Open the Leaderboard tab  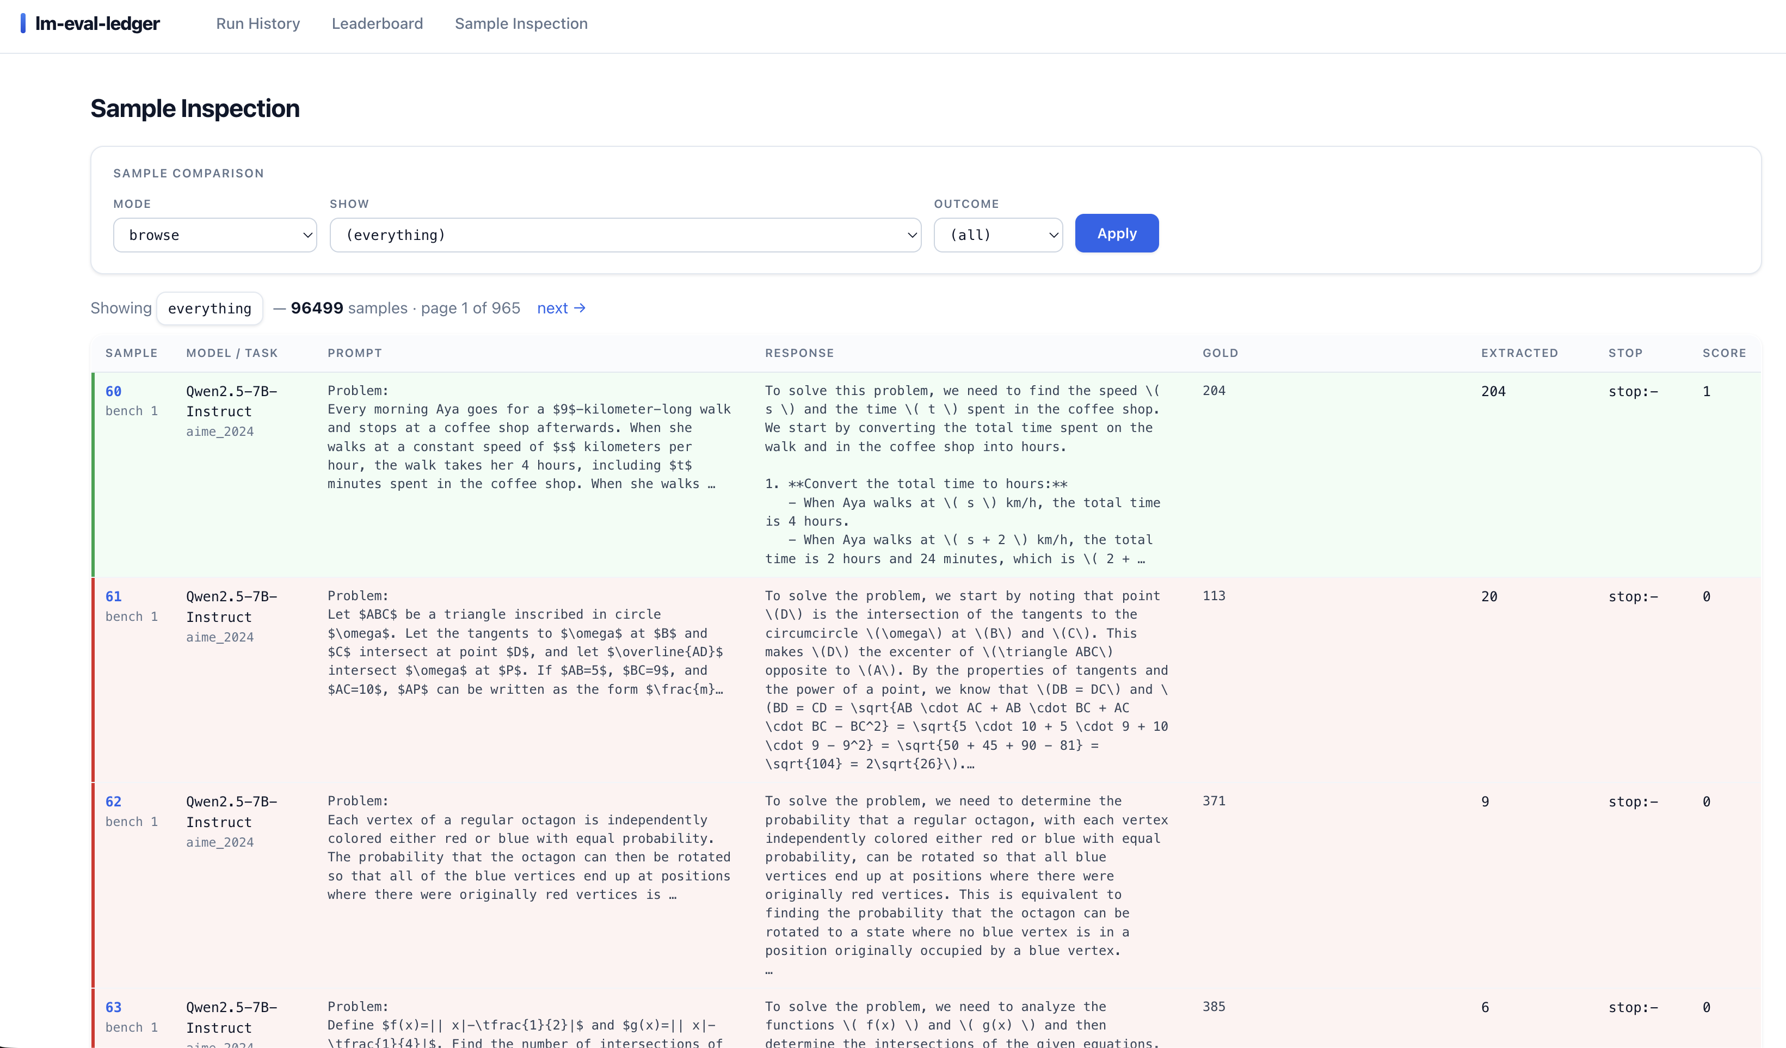coord(377,23)
